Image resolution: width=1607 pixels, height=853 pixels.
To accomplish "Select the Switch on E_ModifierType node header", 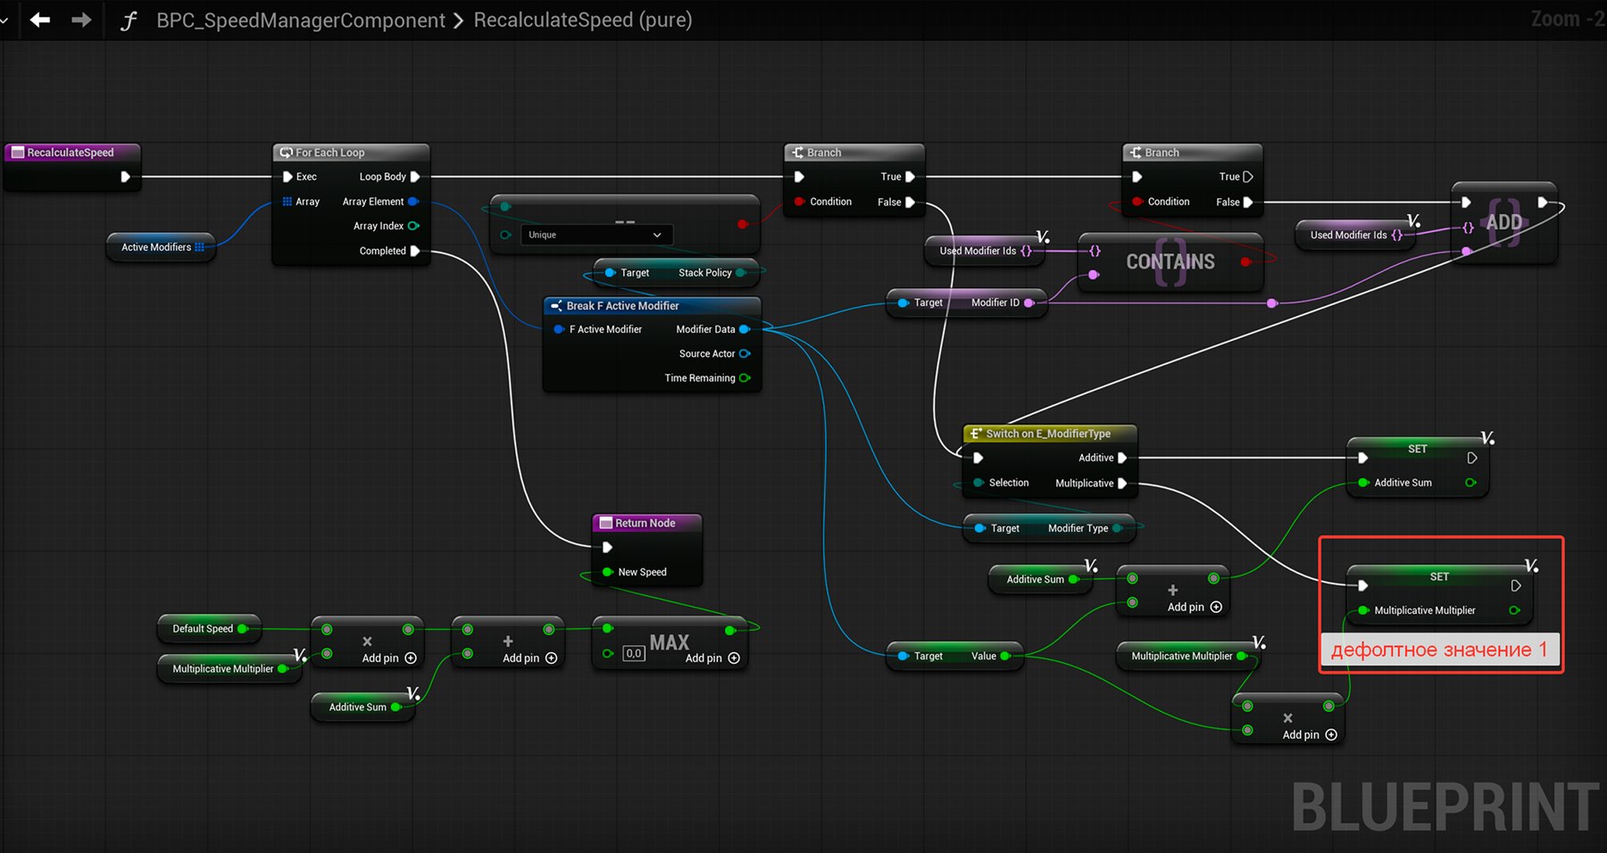I will point(1049,434).
